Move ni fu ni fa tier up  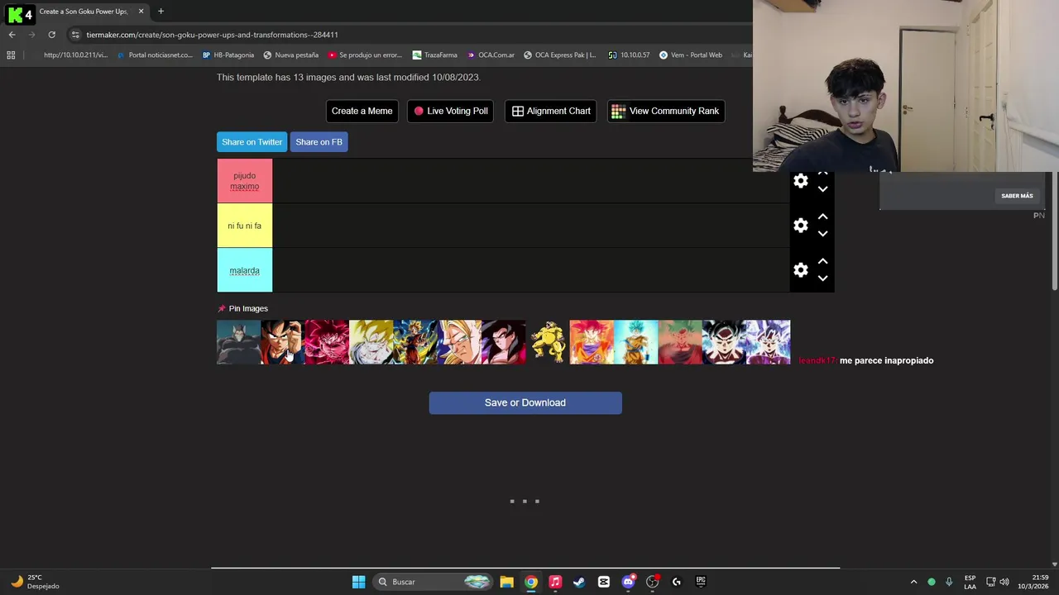(x=822, y=217)
